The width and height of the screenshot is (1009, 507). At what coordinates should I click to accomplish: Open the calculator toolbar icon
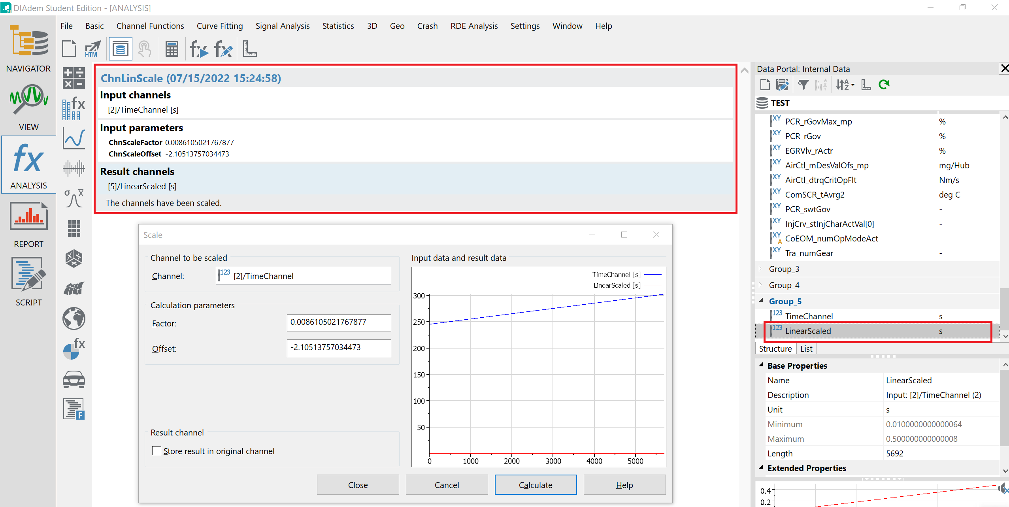[172, 49]
